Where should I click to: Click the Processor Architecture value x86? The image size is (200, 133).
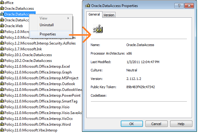click(129, 53)
